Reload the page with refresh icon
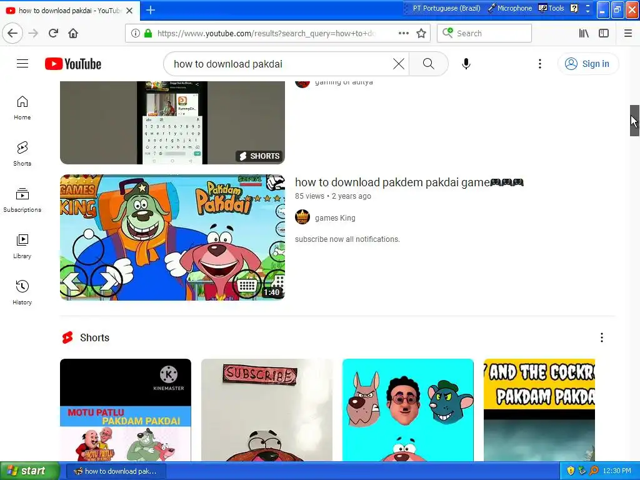 53,33
